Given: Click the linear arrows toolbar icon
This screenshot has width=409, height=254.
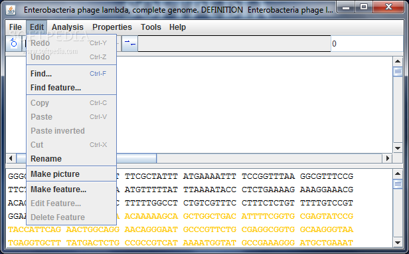Looking at the screenshot, I should [x=129, y=43].
